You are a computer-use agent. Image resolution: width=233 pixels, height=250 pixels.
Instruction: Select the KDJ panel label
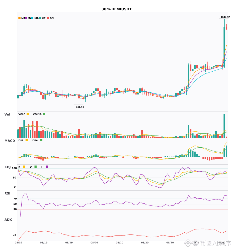[7, 167]
